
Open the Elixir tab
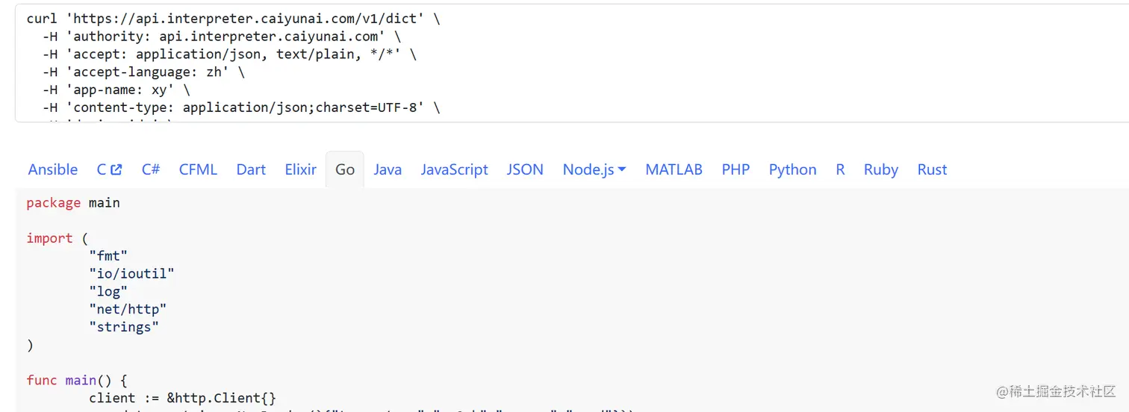click(x=301, y=169)
